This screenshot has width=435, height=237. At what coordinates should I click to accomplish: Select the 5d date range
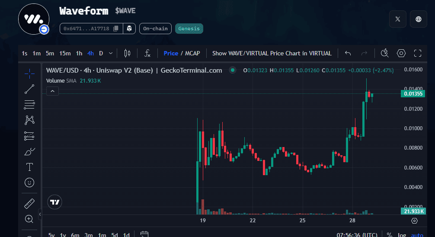114,235
